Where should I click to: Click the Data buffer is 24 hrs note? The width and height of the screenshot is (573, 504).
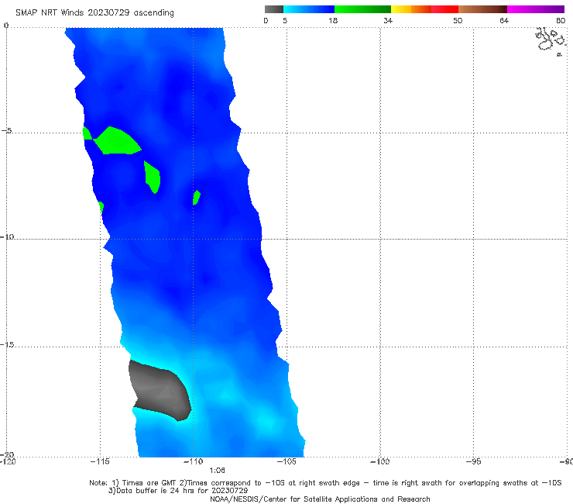(178, 491)
